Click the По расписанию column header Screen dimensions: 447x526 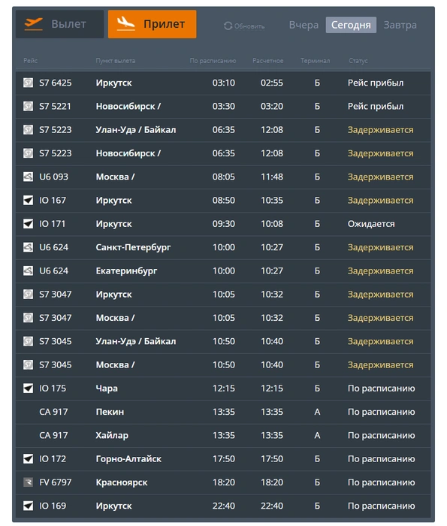pyautogui.click(x=213, y=61)
